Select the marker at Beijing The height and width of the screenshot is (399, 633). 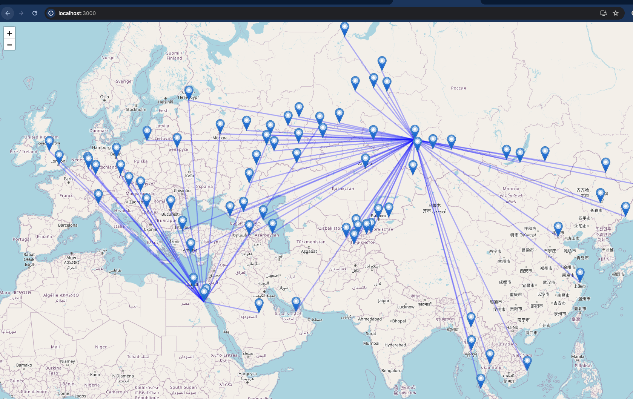point(558,229)
